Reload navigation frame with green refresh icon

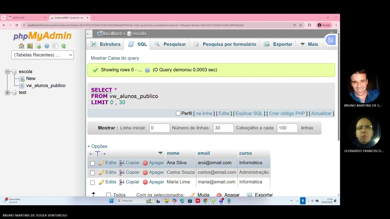(64, 46)
